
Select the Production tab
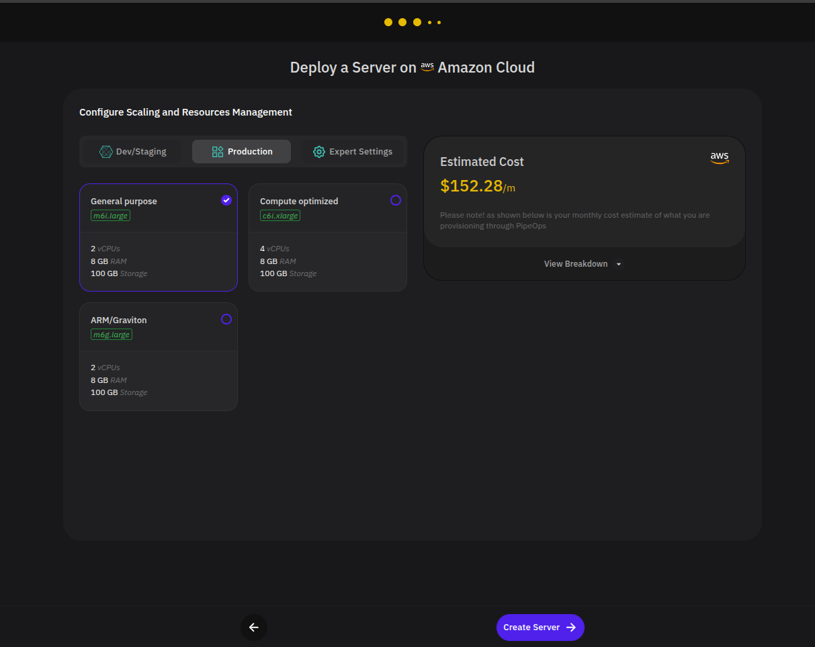[241, 152]
